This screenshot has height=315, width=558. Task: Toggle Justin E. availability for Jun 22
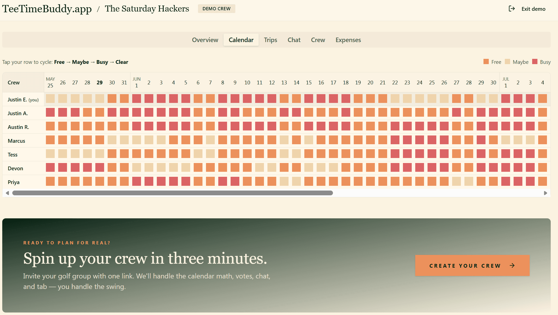point(395,99)
